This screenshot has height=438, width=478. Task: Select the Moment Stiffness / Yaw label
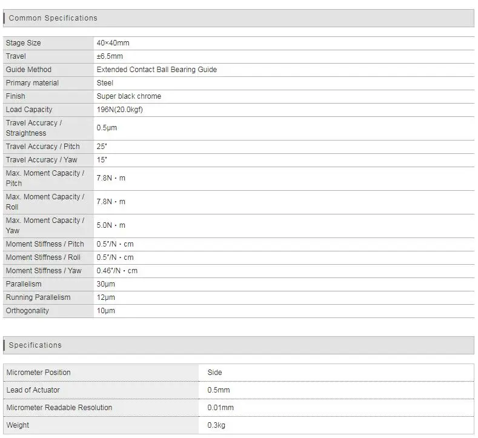[44, 271]
